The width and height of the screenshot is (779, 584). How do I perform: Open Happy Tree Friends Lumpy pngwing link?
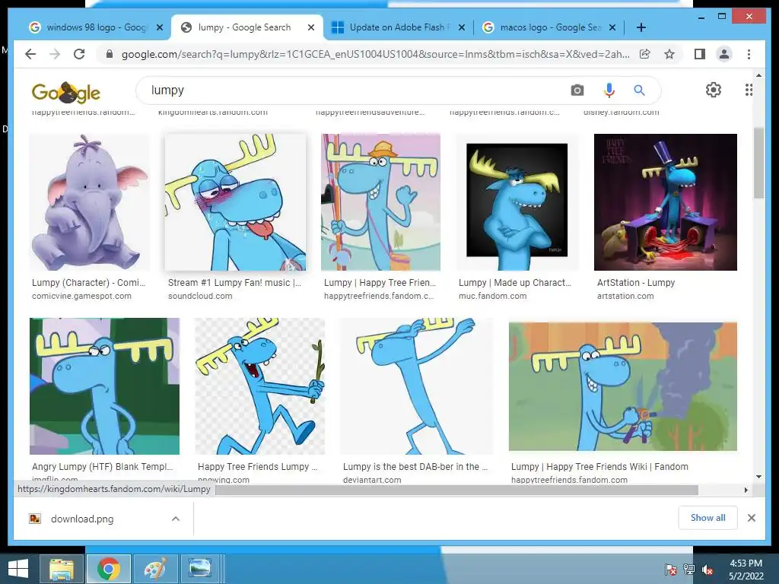[x=257, y=467]
